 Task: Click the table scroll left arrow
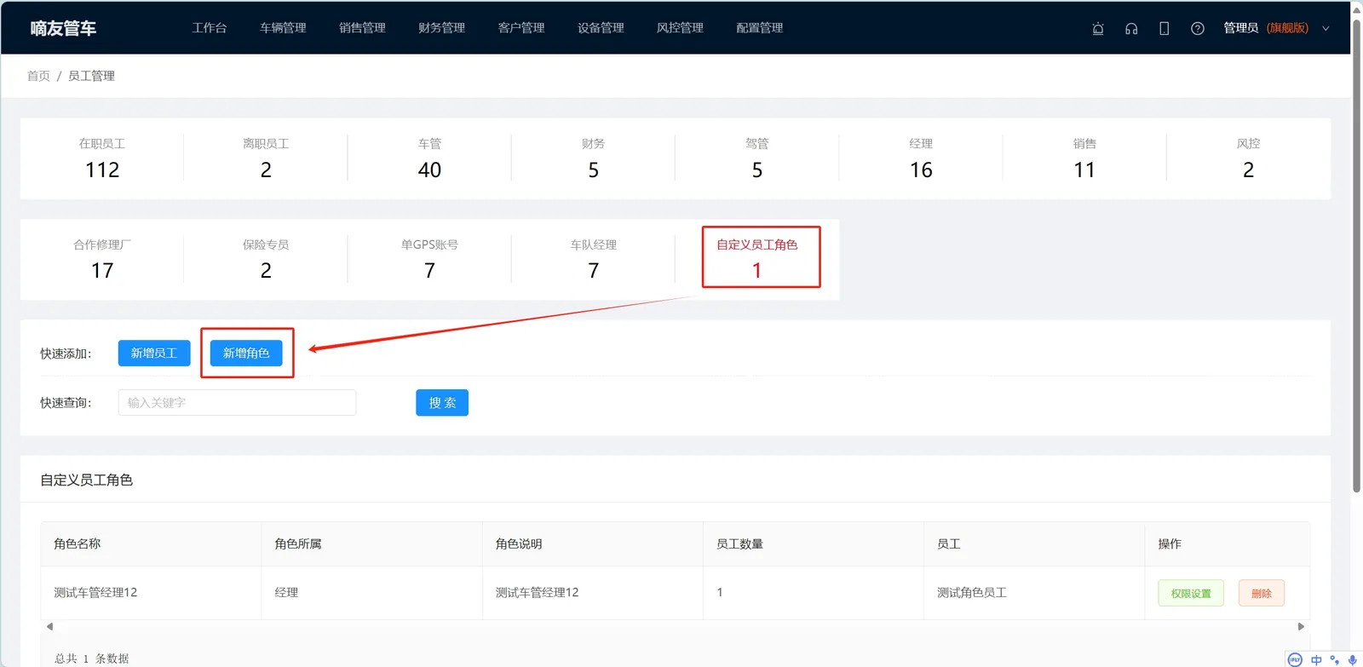[x=49, y=626]
